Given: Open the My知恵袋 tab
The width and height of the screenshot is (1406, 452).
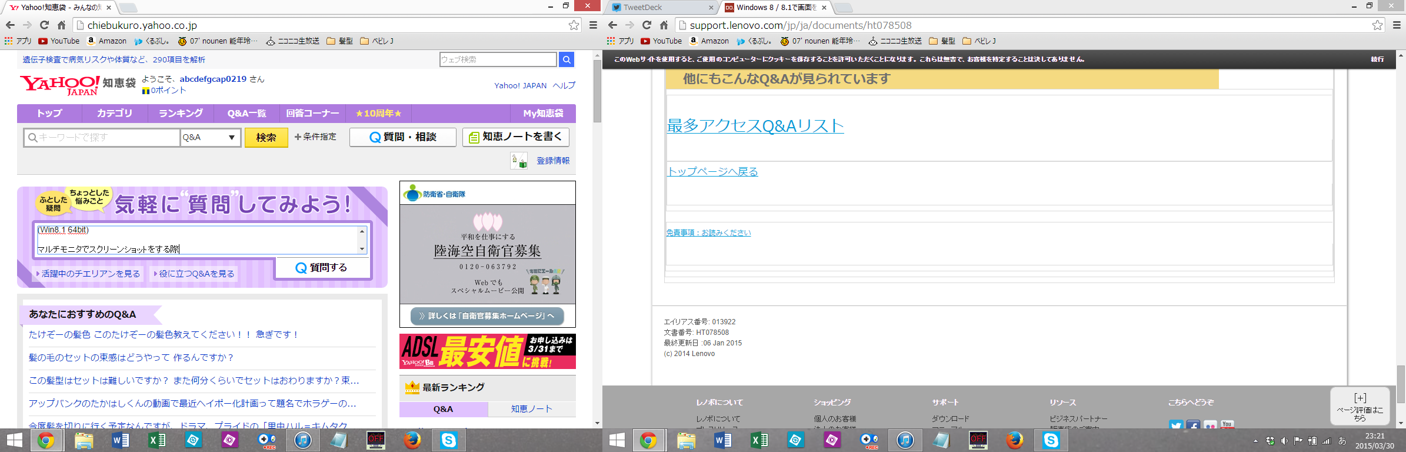Looking at the screenshot, I should (x=543, y=113).
